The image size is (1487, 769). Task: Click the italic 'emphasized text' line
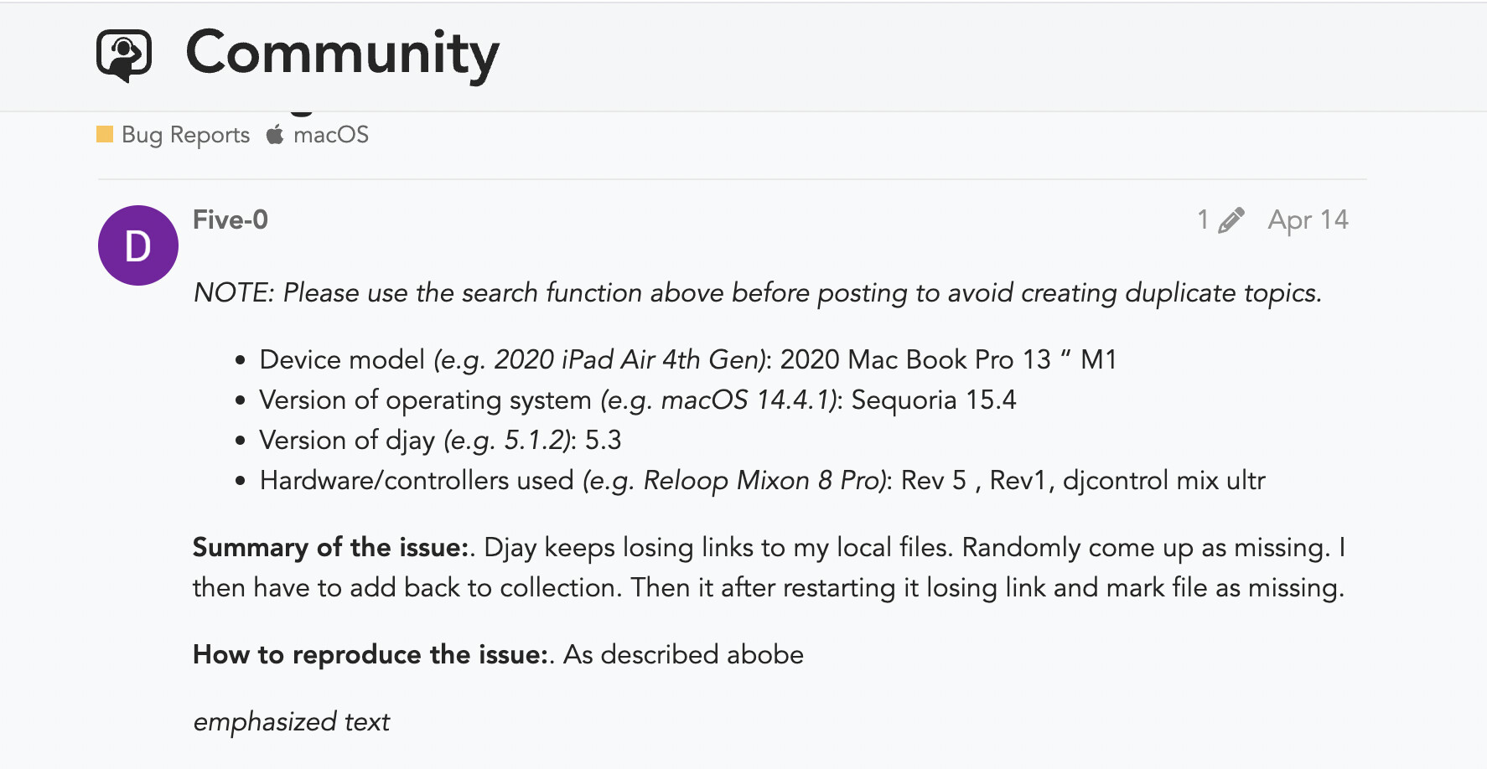(292, 721)
